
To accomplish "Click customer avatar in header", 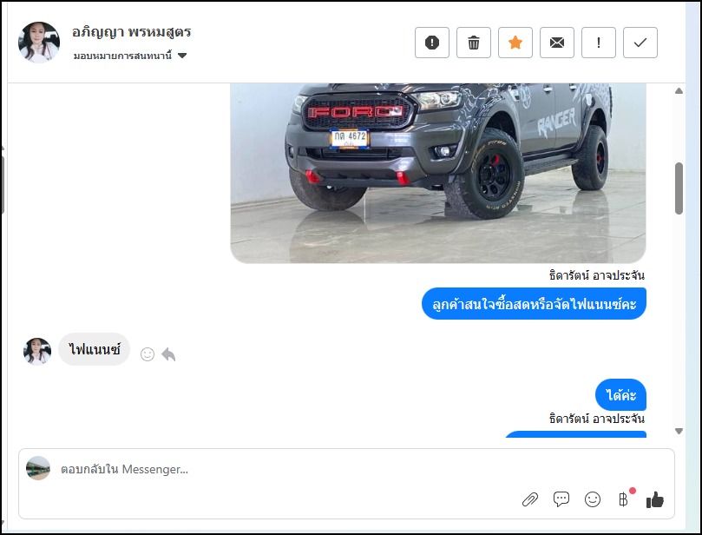I will 39,42.
